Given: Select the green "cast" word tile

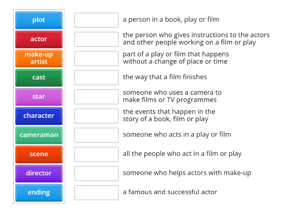Looking at the screenshot, I should (x=39, y=78).
